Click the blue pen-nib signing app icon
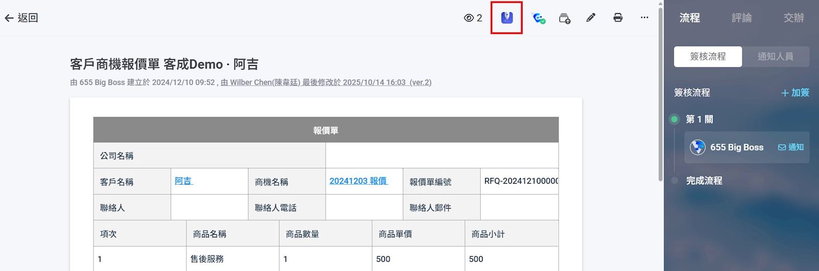819x271 pixels. [507, 18]
